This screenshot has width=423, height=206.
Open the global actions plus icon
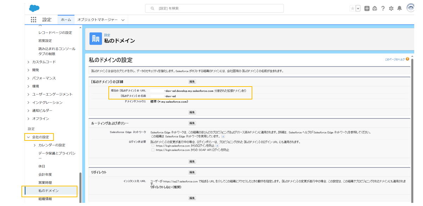[367, 8]
